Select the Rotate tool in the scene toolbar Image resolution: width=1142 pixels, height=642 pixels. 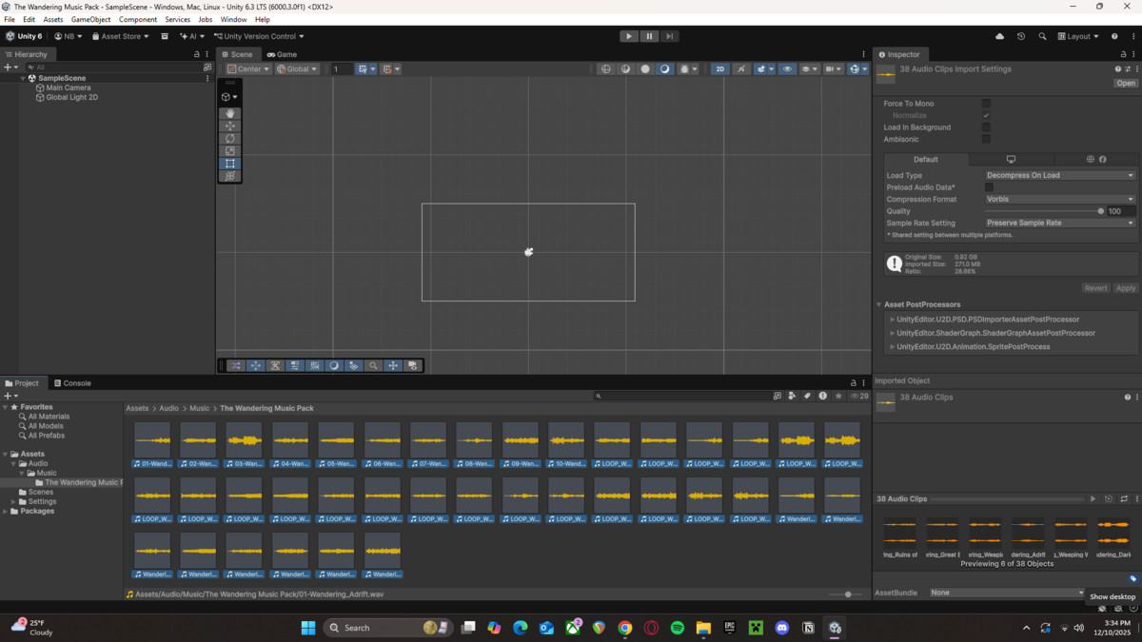click(x=229, y=138)
